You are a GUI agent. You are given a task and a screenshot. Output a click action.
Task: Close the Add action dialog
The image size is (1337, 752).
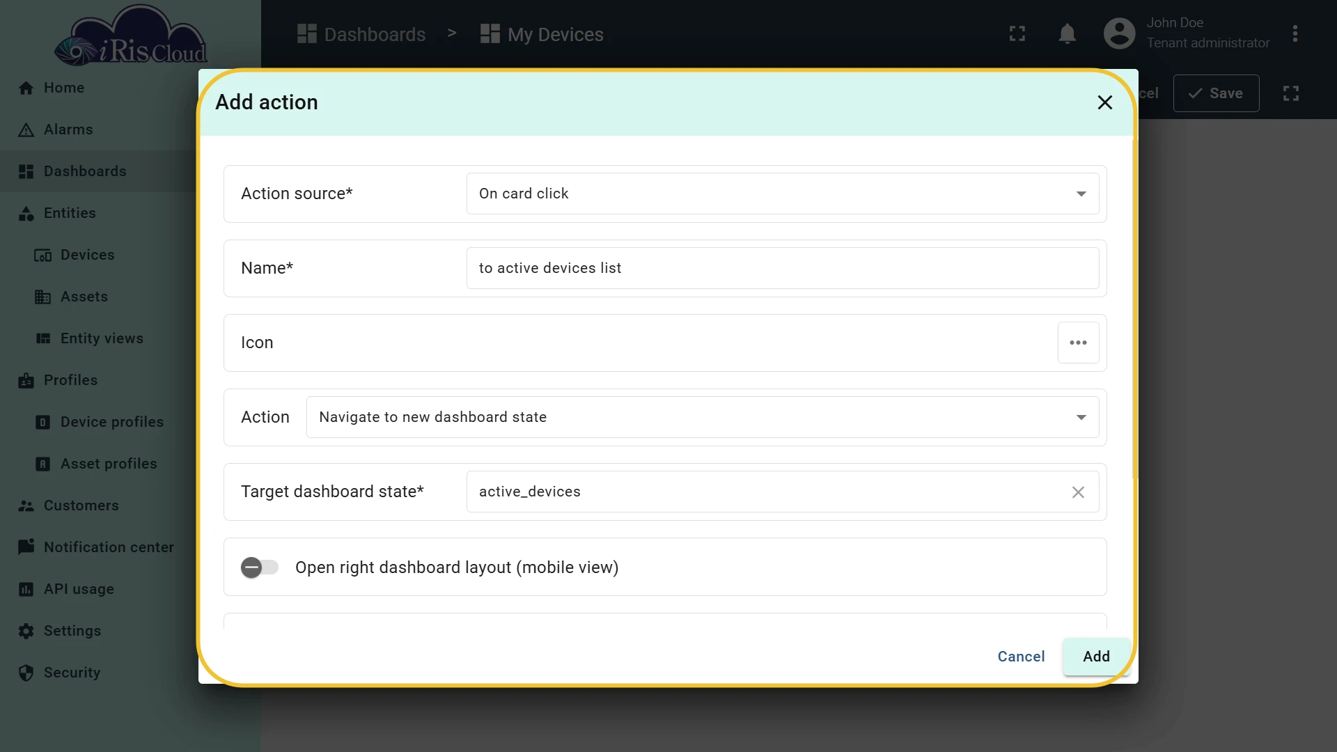click(x=1104, y=102)
